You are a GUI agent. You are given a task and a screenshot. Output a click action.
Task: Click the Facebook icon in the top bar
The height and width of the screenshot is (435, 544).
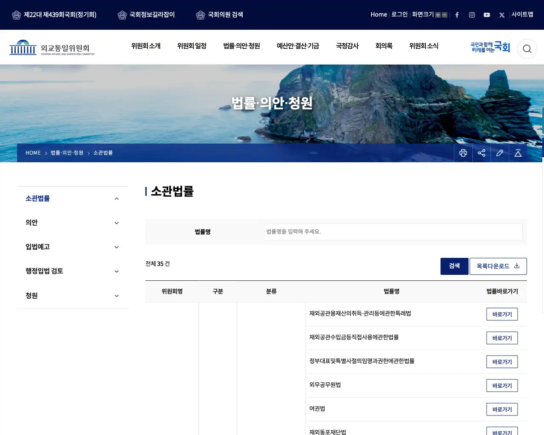point(457,15)
